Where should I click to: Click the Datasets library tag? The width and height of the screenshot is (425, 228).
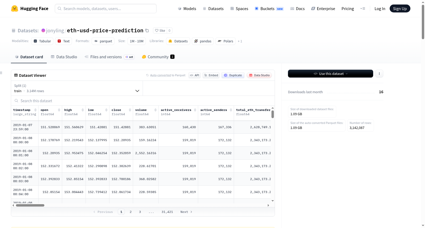[x=178, y=41]
